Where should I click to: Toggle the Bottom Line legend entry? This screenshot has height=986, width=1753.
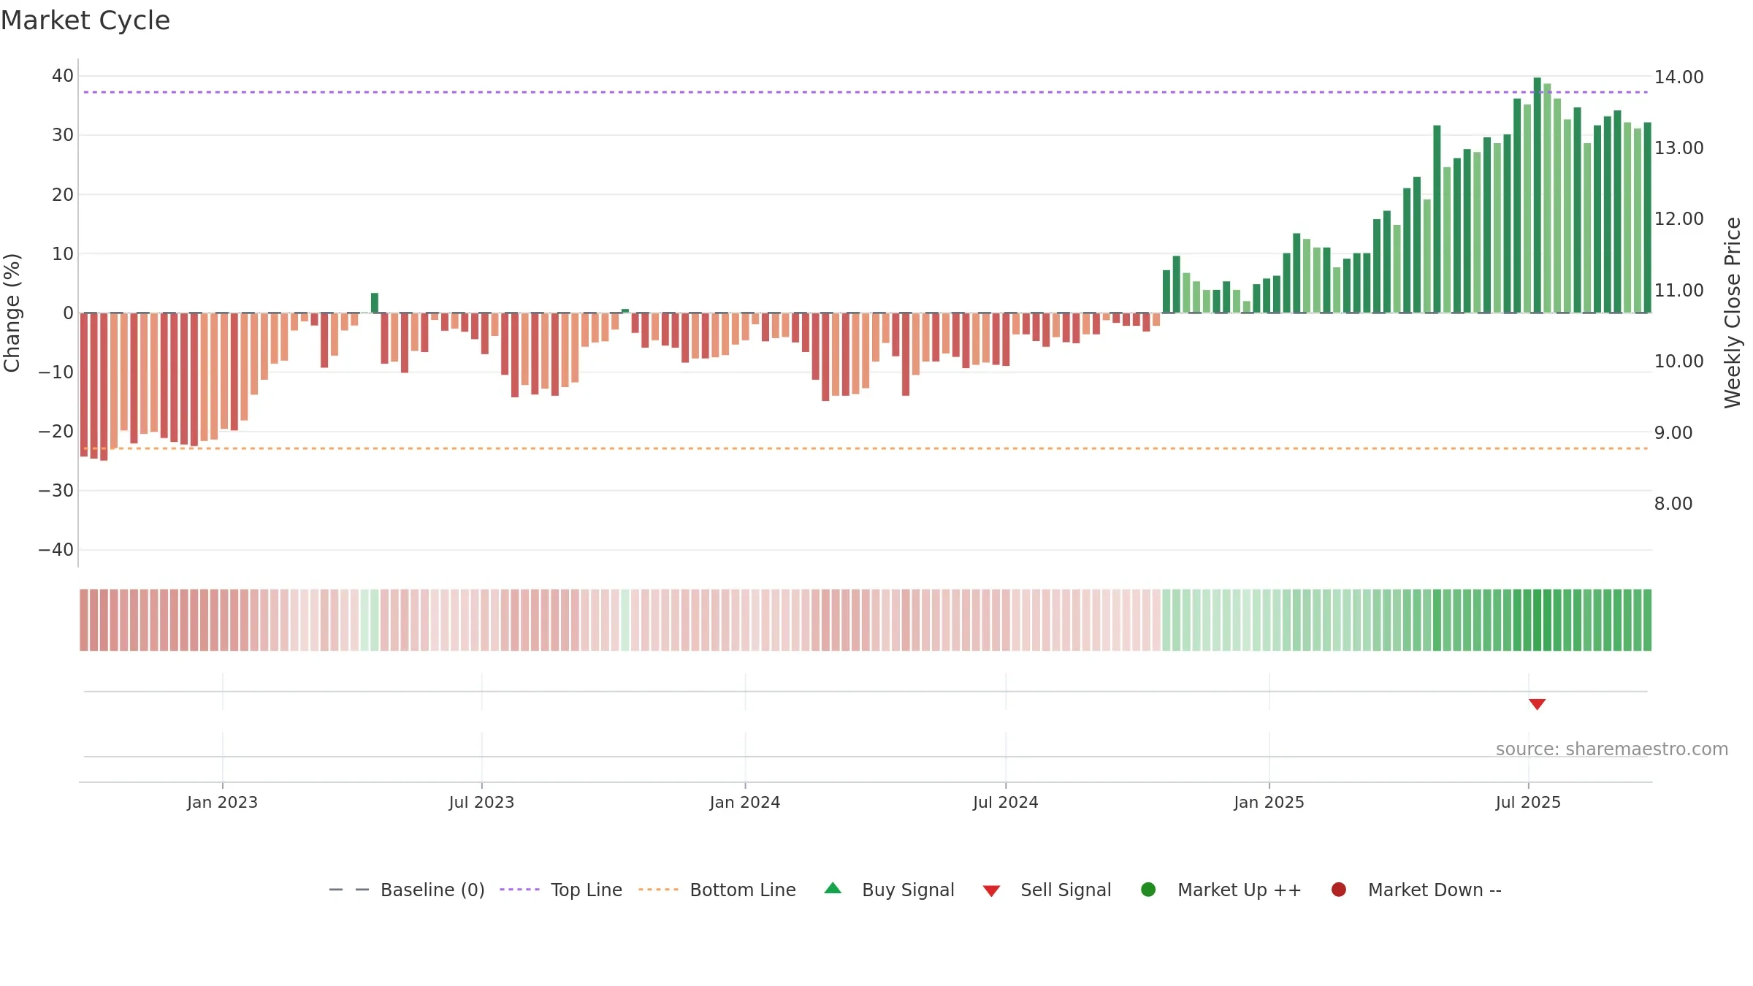click(x=717, y=890)
